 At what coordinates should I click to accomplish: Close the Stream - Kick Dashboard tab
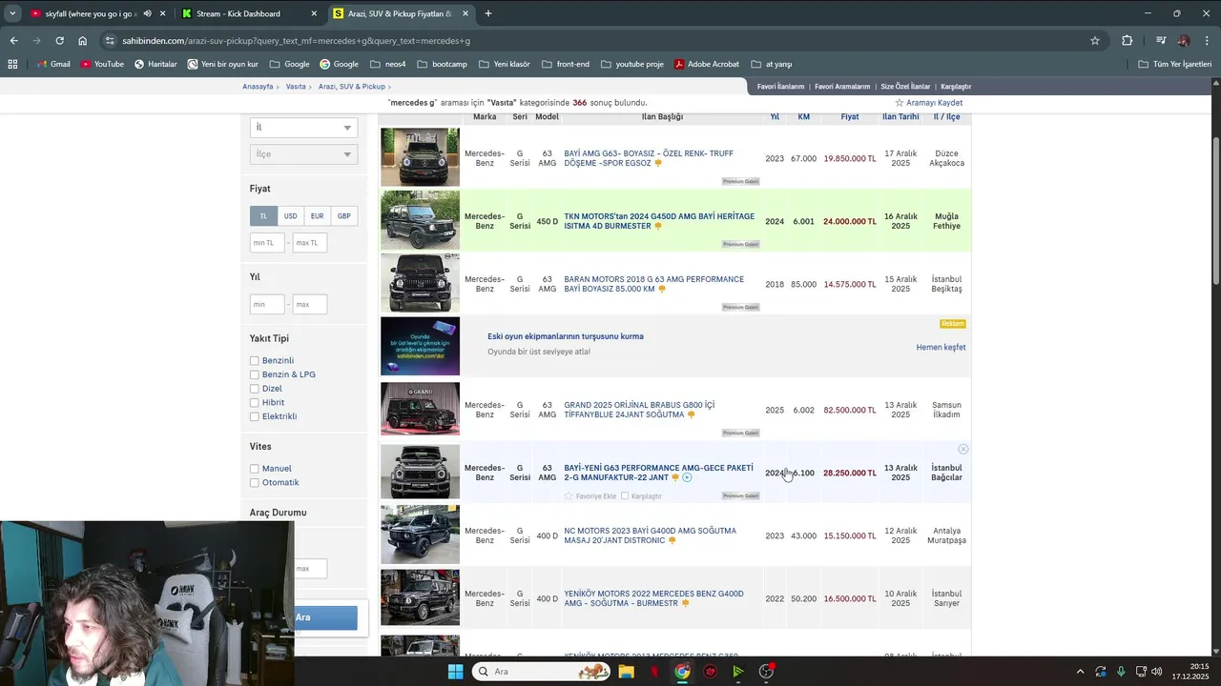315,13
